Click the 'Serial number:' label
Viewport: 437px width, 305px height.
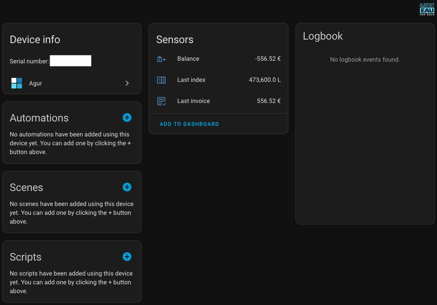pyautogui.click(x=29, y=61)
